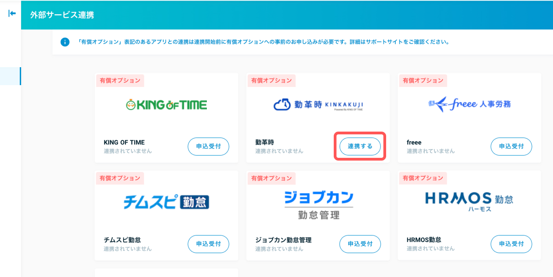
Task: Click the notice text about 有償オプション applications
Action: 263,42
